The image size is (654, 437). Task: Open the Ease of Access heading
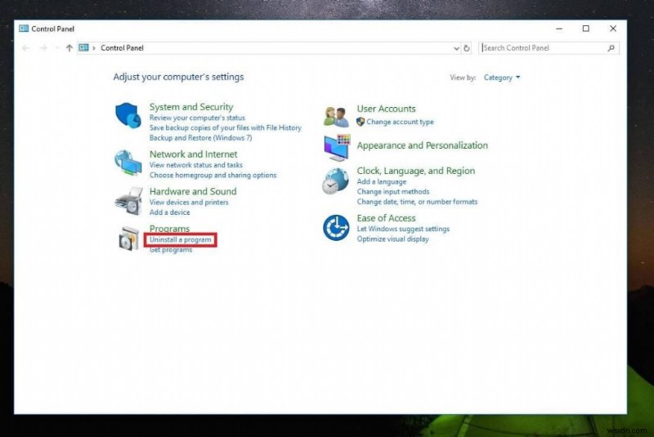(x=386, y=218)
